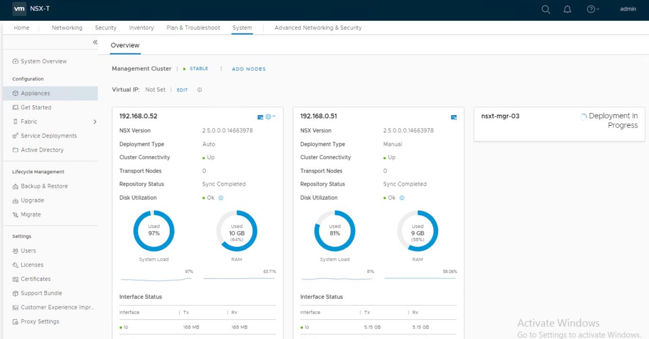Go to the Home tab

(21, 28)
